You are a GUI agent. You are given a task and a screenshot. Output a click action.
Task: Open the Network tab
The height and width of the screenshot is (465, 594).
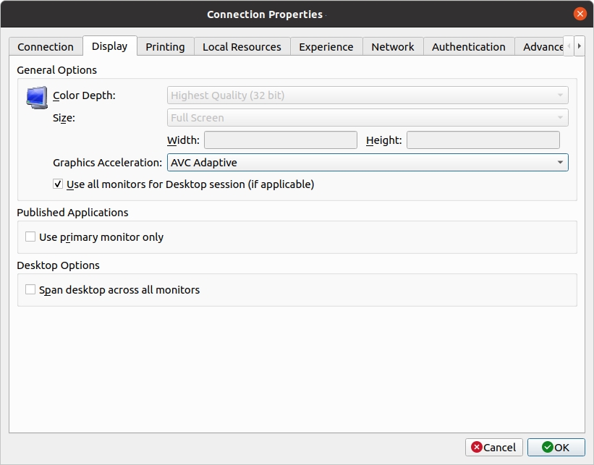coord(393,47)
